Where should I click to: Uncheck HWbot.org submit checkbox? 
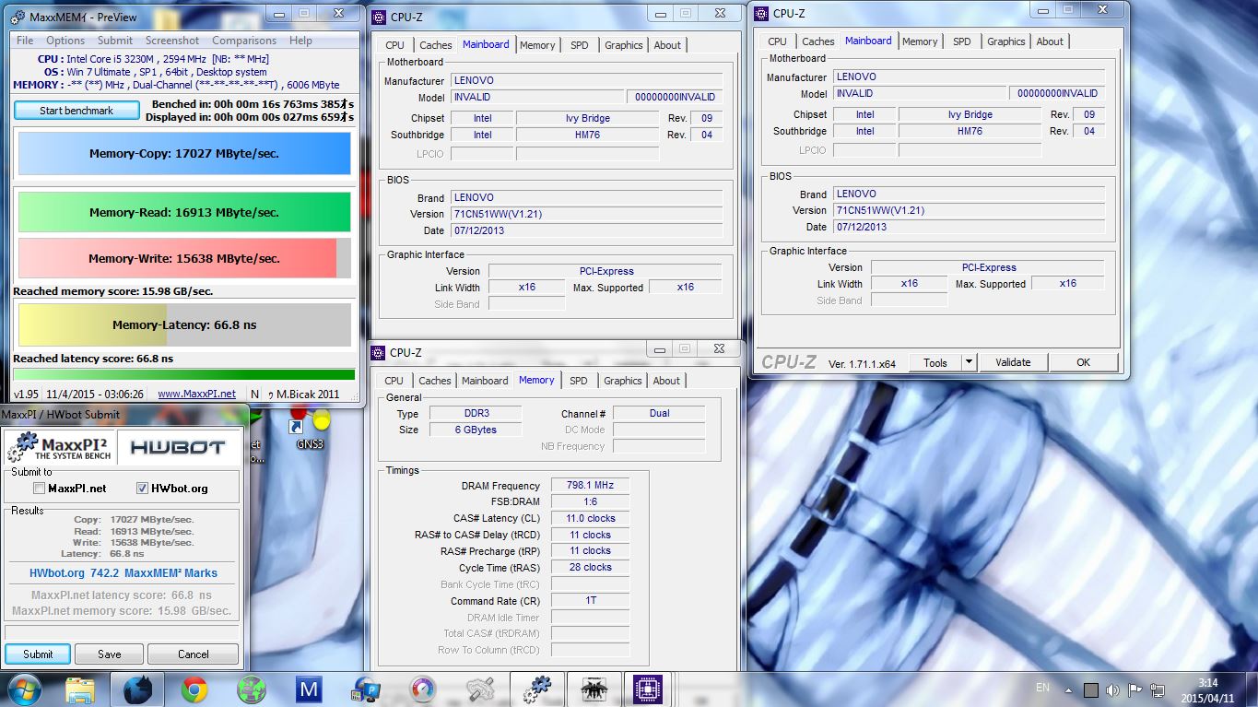(142, 489)
